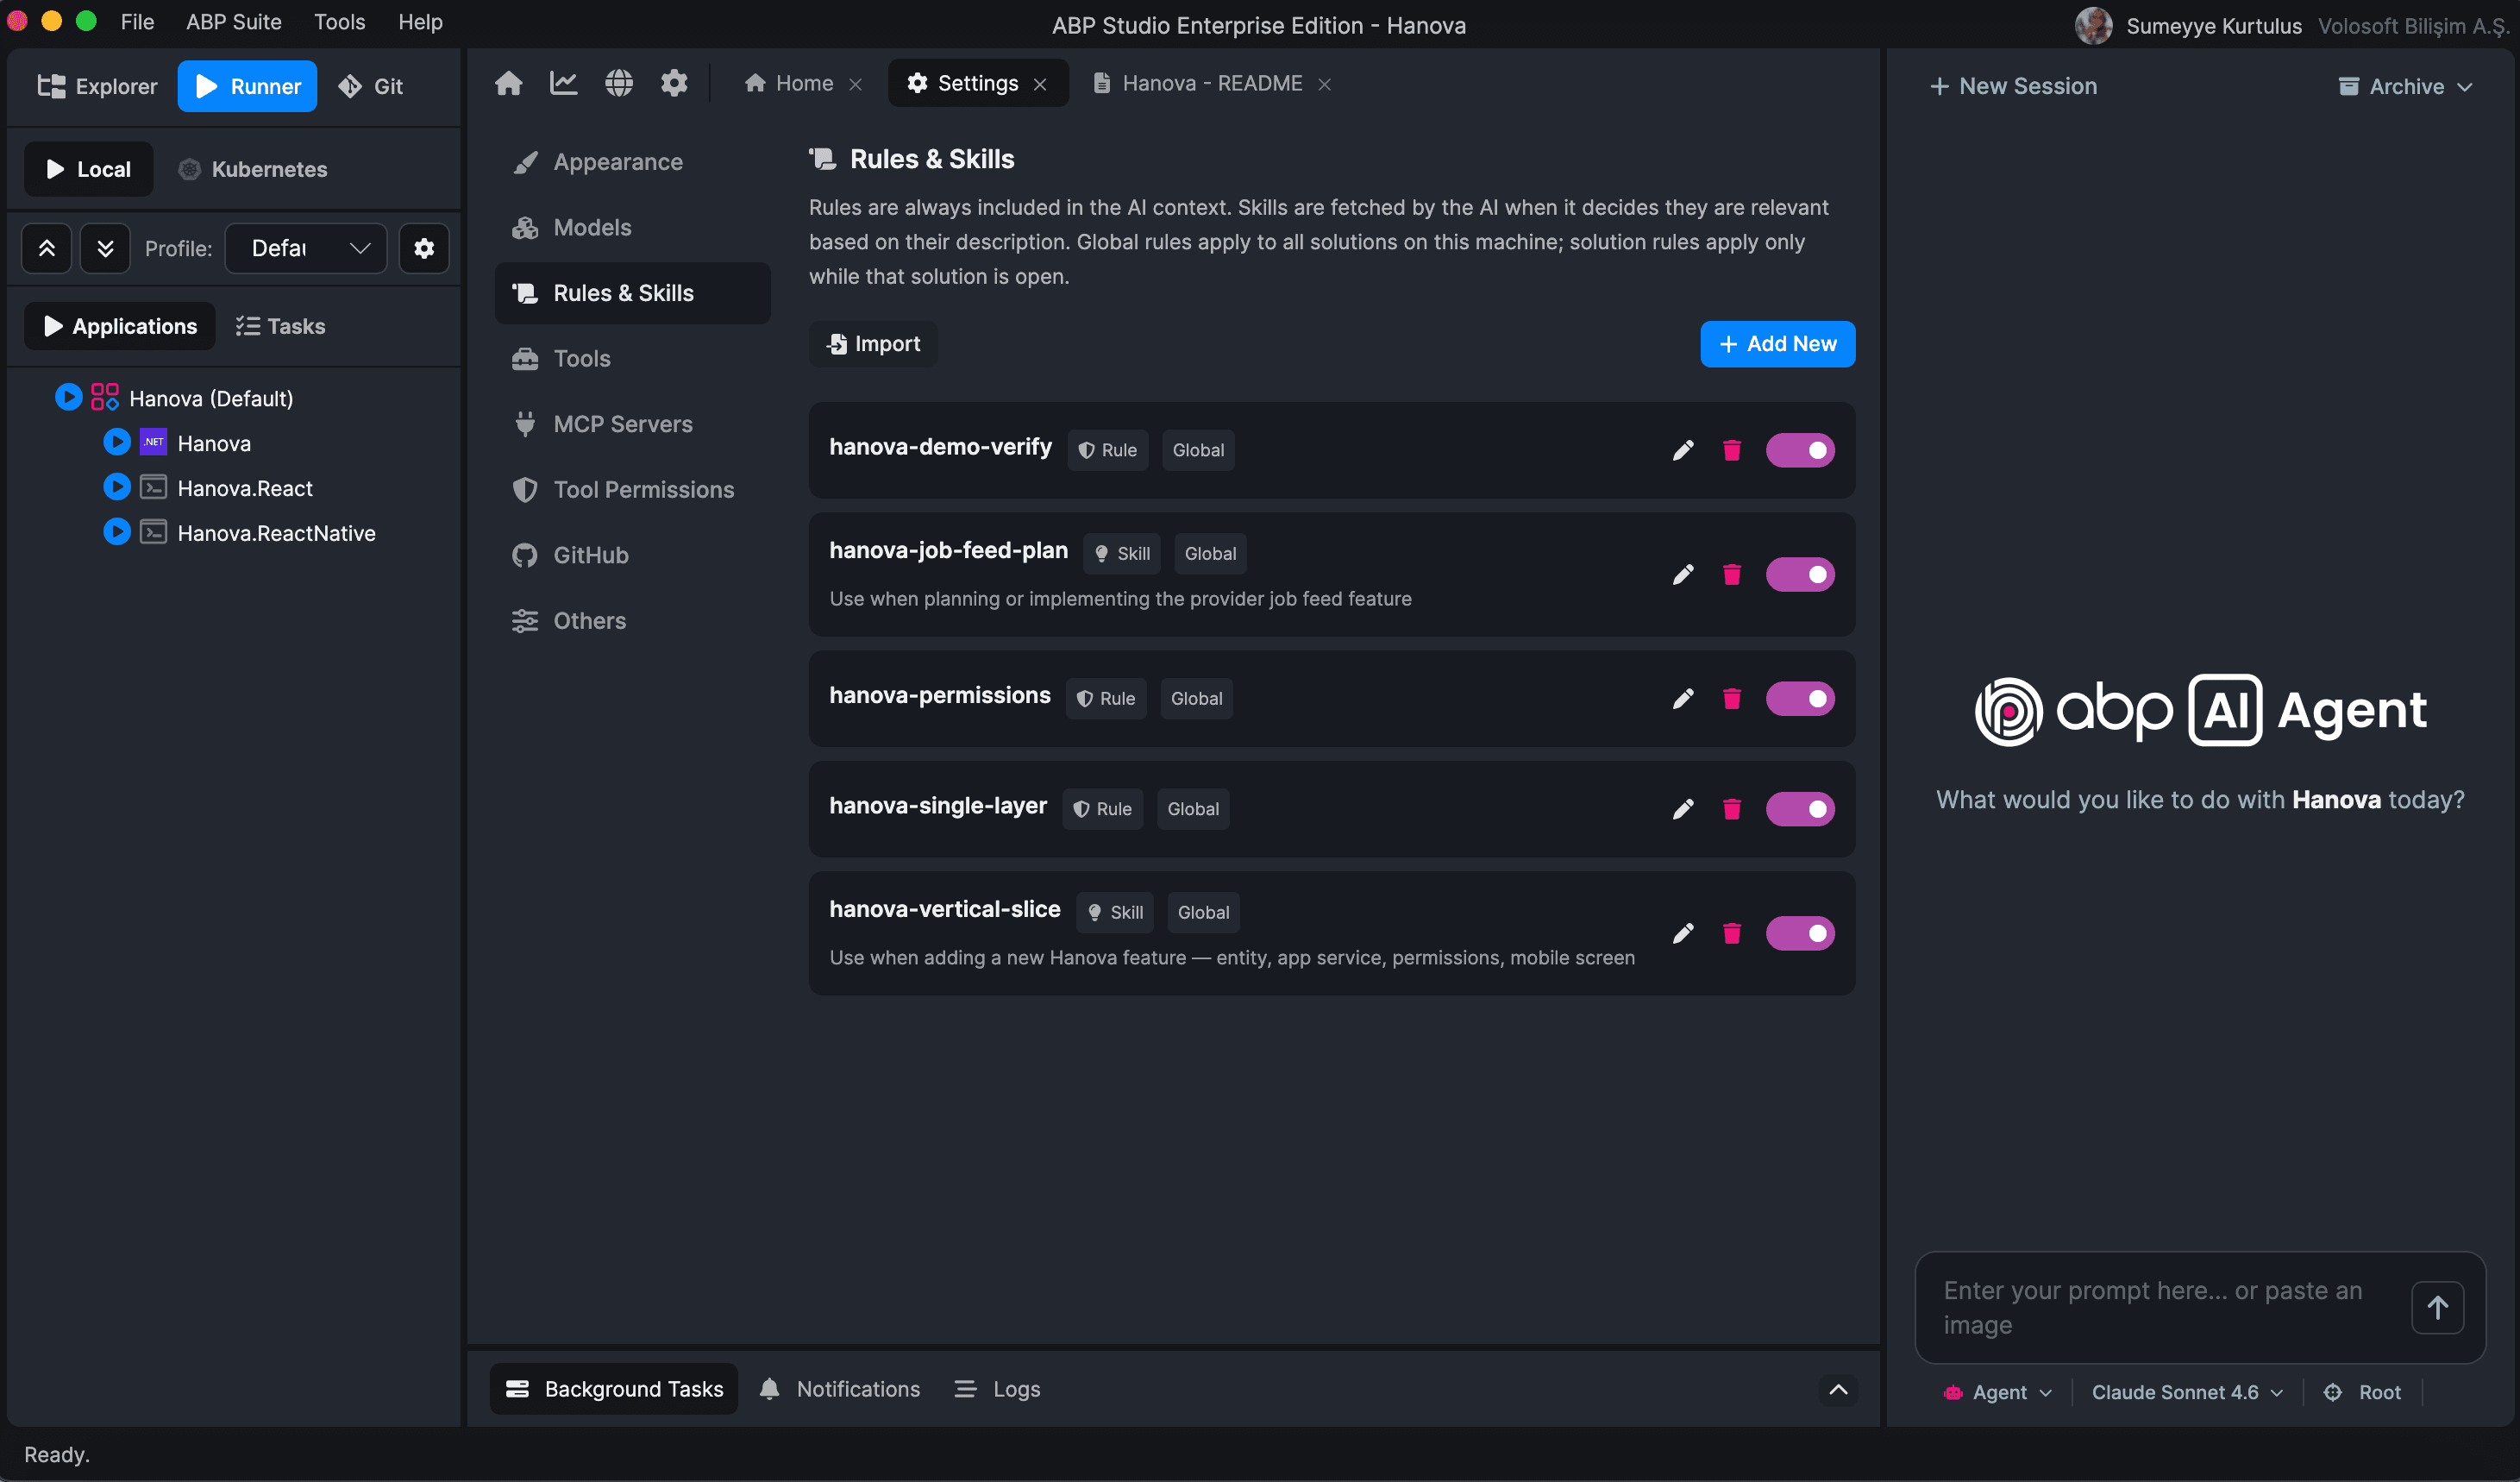
Task: Change the Claude Sonnet 4.6 model
Action: (x=2186, y=1393)
